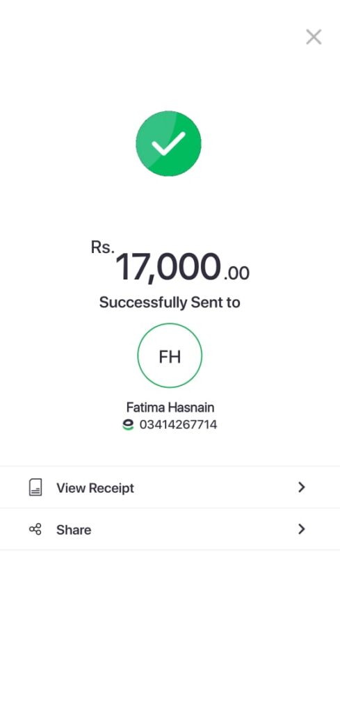The height and width of the screenshot is (712, 340).
Task: Click the Rs. 17,000 amount text
Action: 170,262
